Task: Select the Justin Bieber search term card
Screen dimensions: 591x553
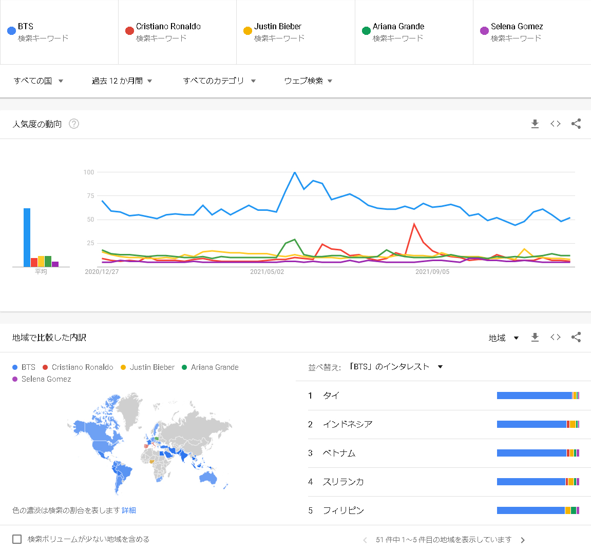Action: coord(296,32)
